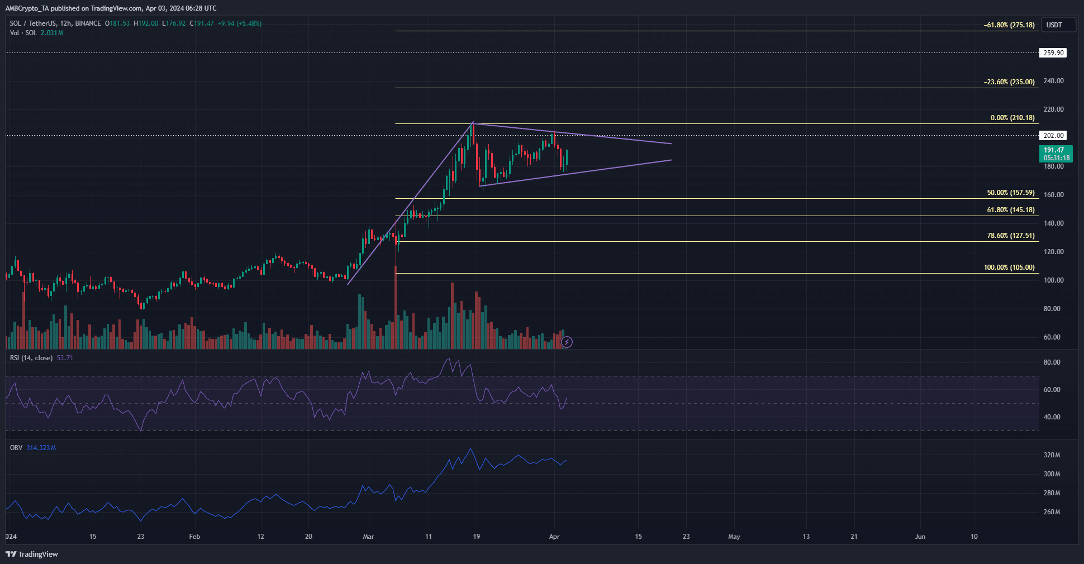Click the 40.00 tick on RSI axis

tap(1052, 417)
